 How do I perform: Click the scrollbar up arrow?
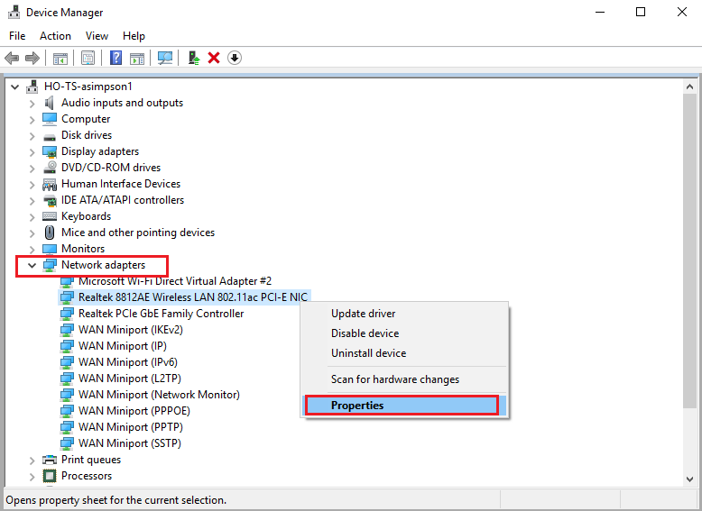point(689,87)
